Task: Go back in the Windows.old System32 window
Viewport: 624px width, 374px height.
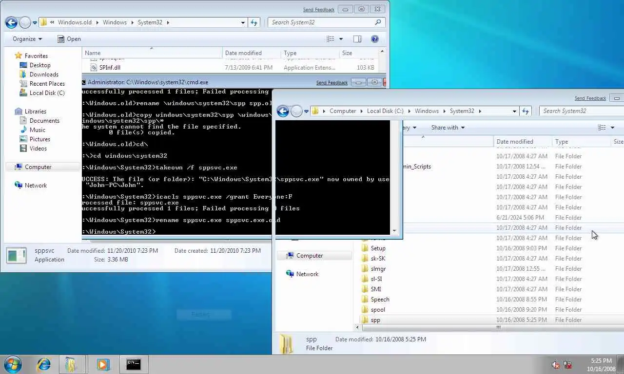Action: (x=12, y=22)
